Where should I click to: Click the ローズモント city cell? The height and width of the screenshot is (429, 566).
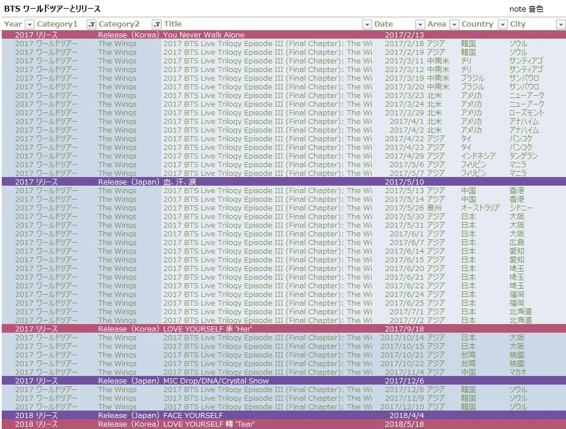527,113
